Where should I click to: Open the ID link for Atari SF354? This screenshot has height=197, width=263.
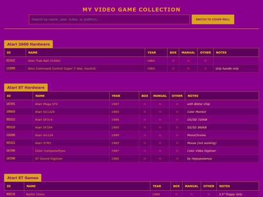[x=11, y=127]
